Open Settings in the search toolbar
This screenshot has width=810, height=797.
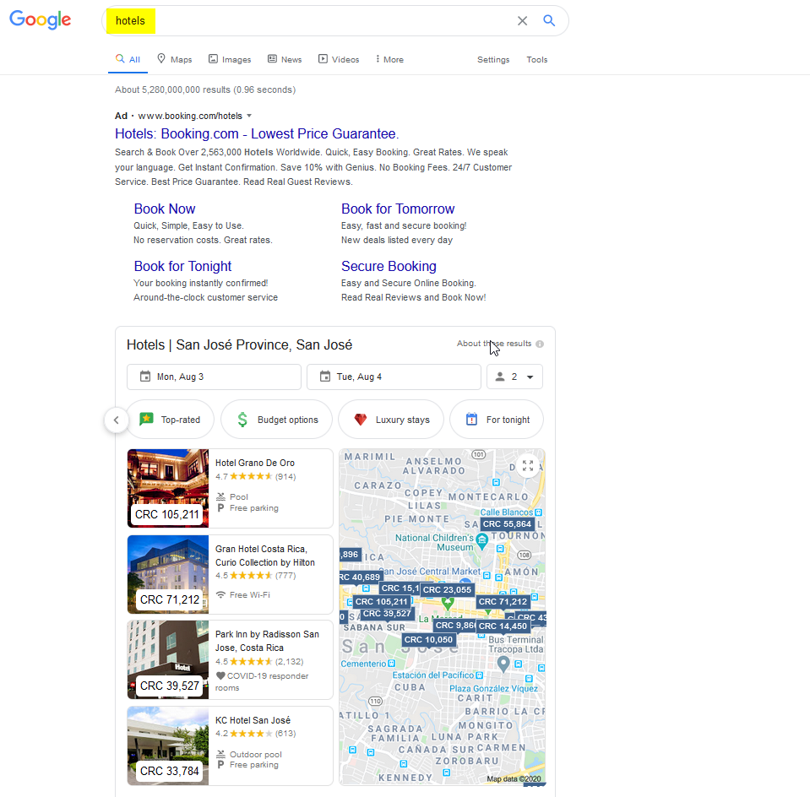pyautogui.click(x=493, y=59)
